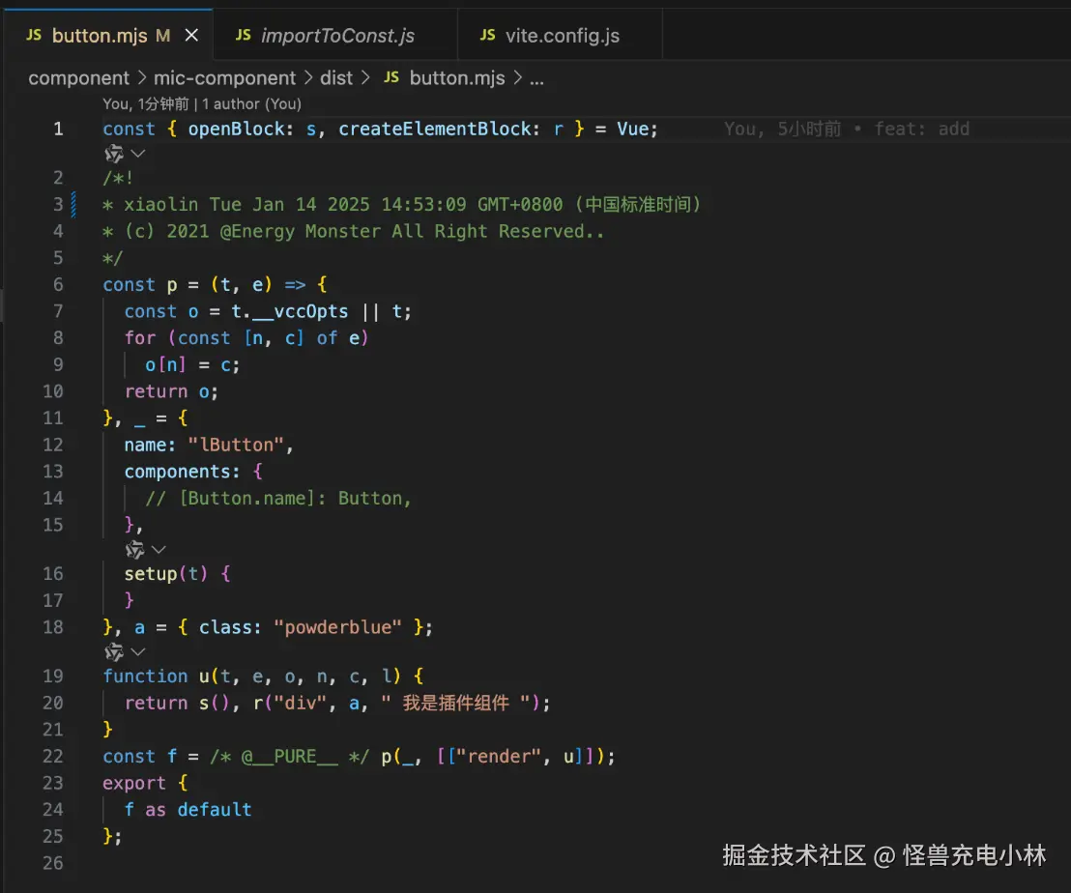Click the AI assistant icon below line 1
The image size is (1071, 893).
click(x=114, y=154)
